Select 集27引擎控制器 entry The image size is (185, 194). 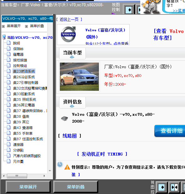26,83
